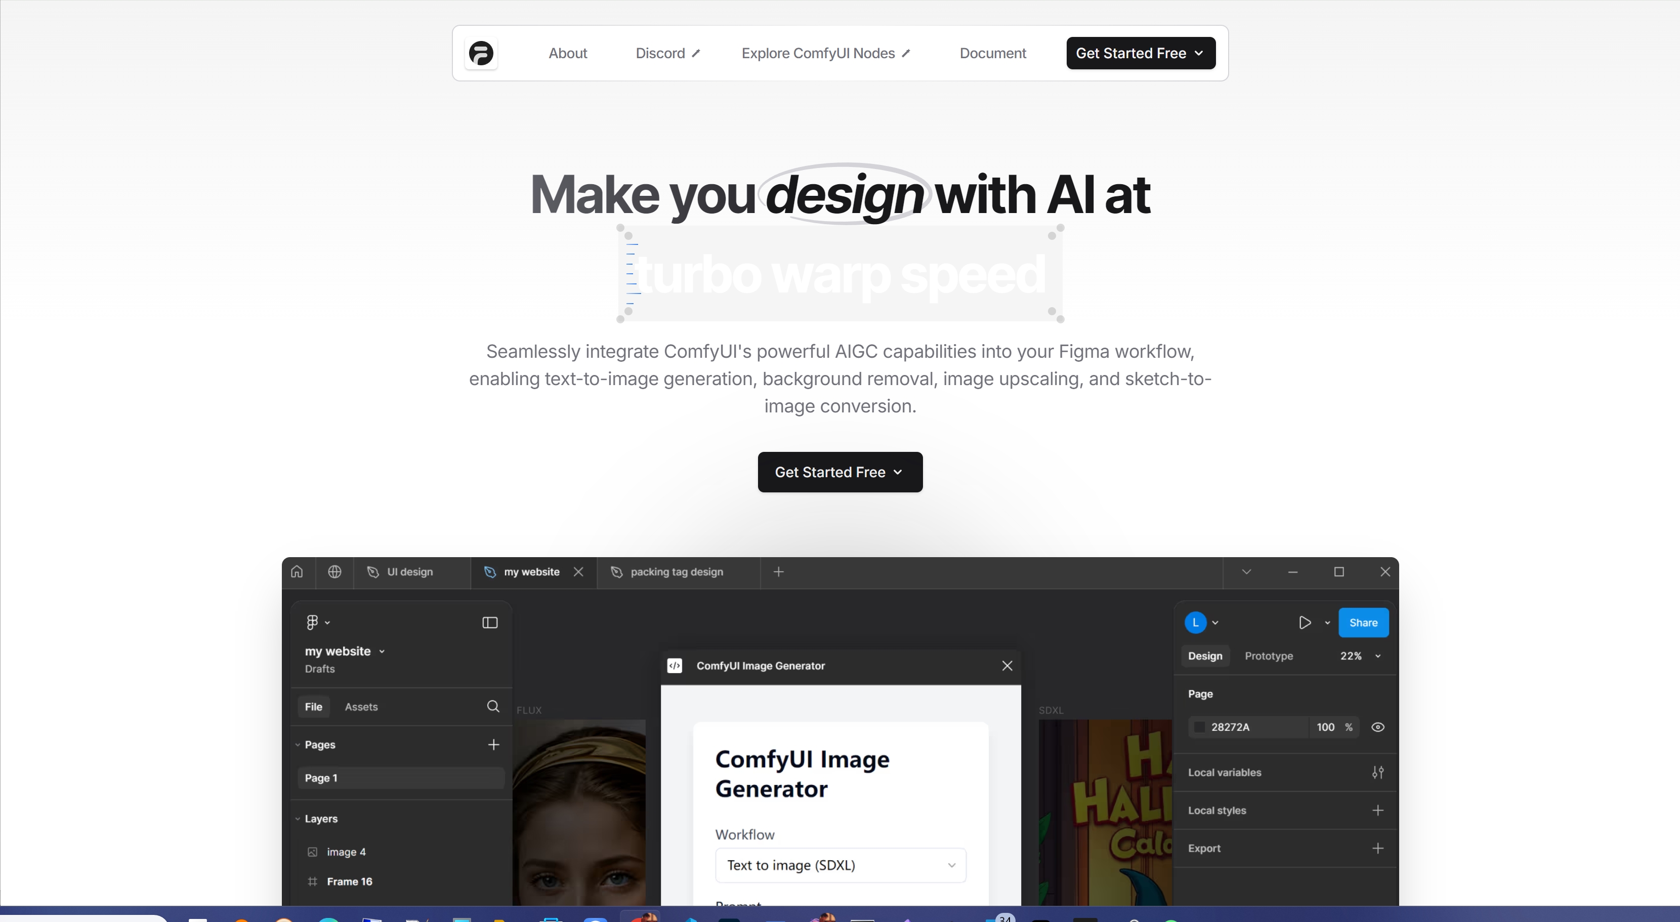The image size is (1680, 922).
Task: Toggle visibility of the page background color
Action: click(x=1378, y=727)
